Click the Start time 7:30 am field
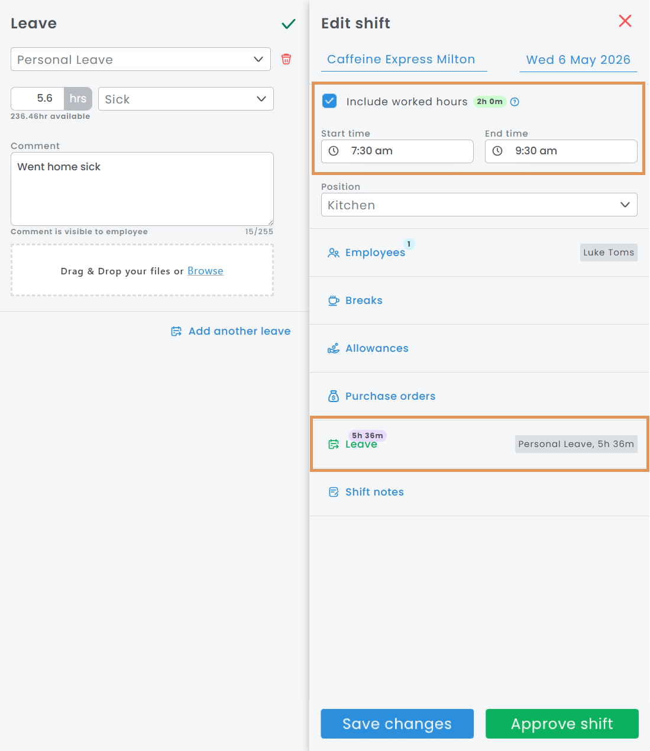 [x=397, y=151]
